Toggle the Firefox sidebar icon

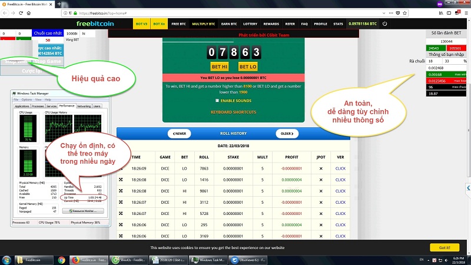[449, 13]
